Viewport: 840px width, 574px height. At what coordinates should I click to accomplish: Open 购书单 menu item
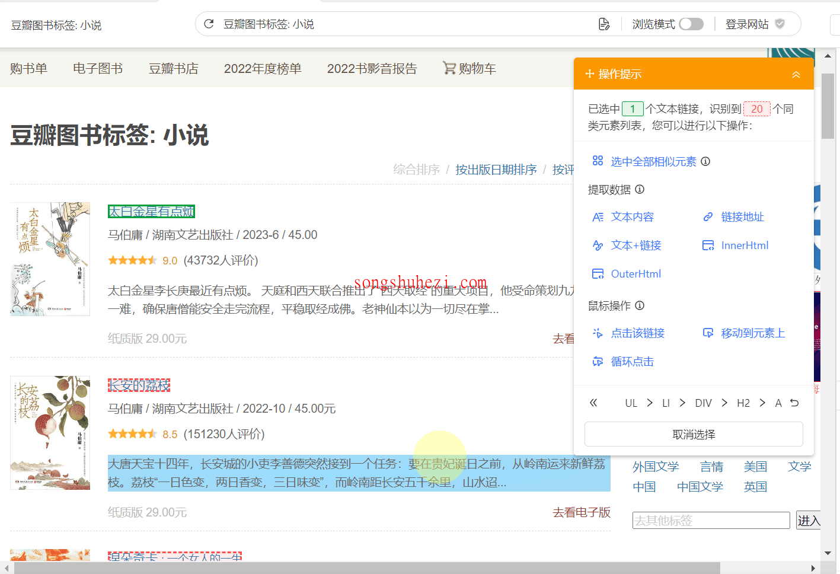point(28,69)
